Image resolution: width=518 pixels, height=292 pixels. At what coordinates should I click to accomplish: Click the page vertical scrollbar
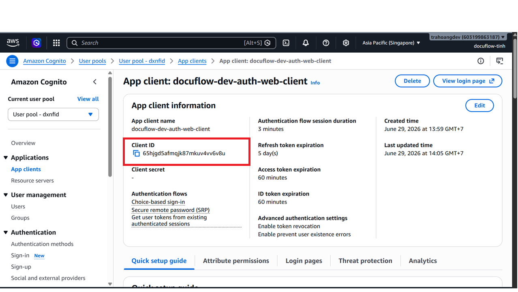point(515,68)
